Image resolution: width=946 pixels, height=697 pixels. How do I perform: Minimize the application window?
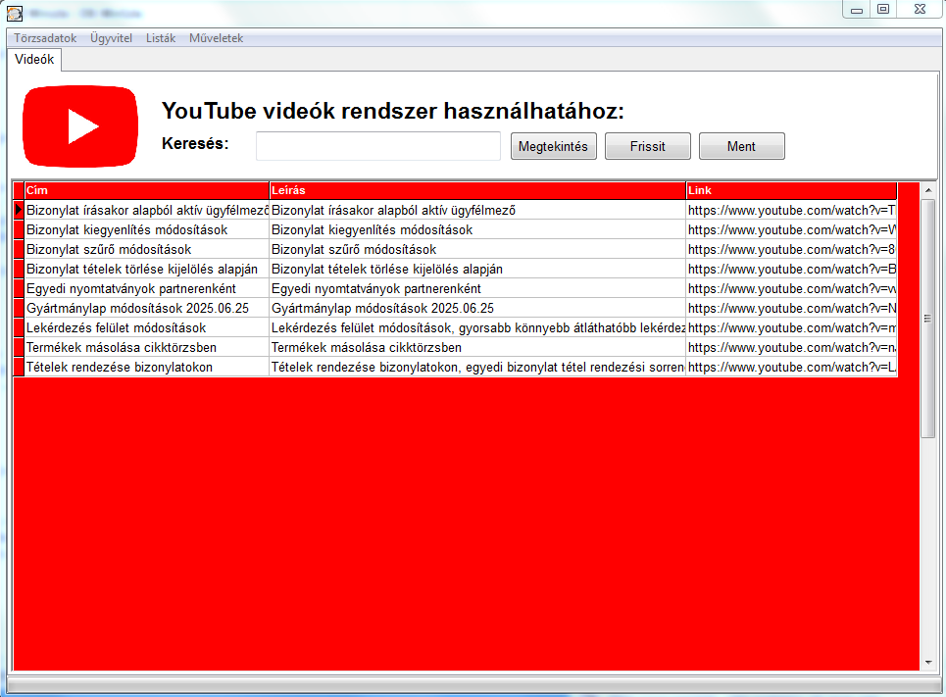tap(856, 10)
